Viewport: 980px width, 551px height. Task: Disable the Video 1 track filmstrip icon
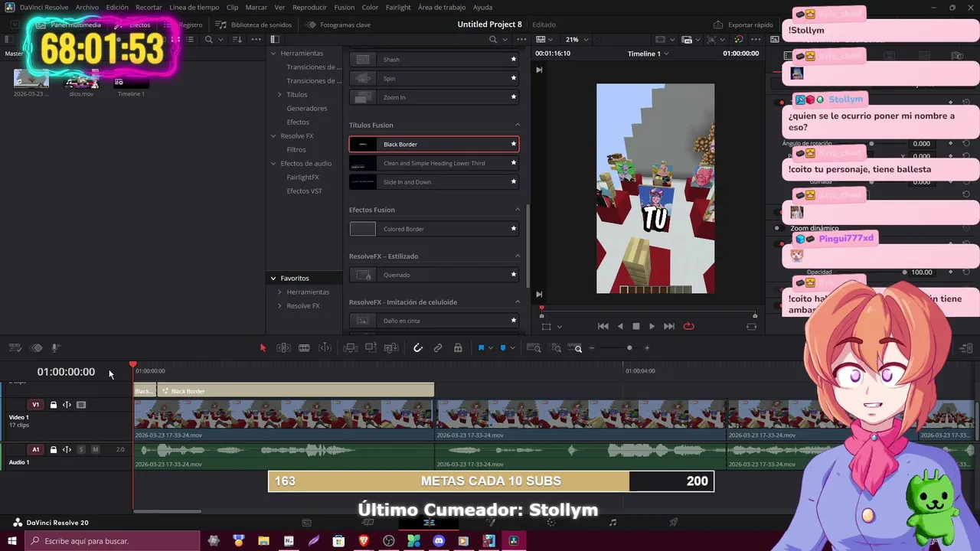coord(81,405)
